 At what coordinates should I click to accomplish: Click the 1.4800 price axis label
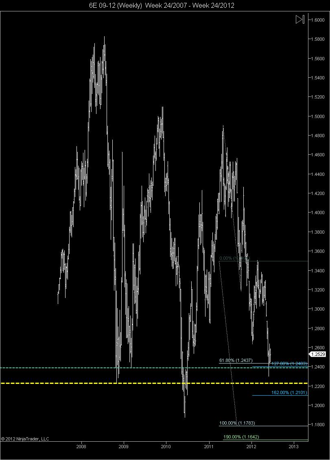click(x=318, y=136)
